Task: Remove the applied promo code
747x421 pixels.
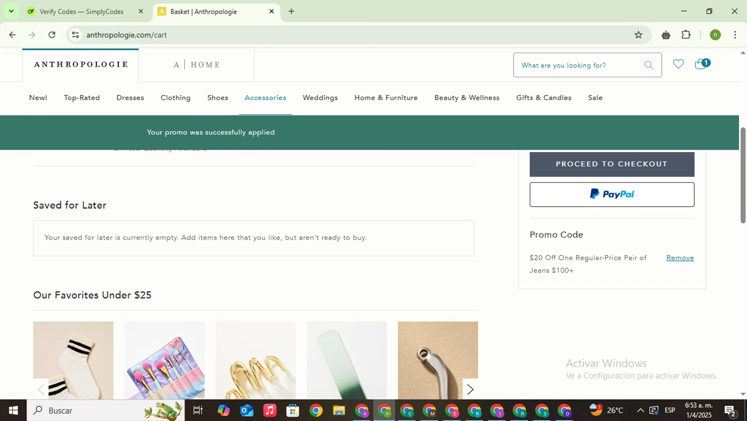Action: [x=680, y=257]
